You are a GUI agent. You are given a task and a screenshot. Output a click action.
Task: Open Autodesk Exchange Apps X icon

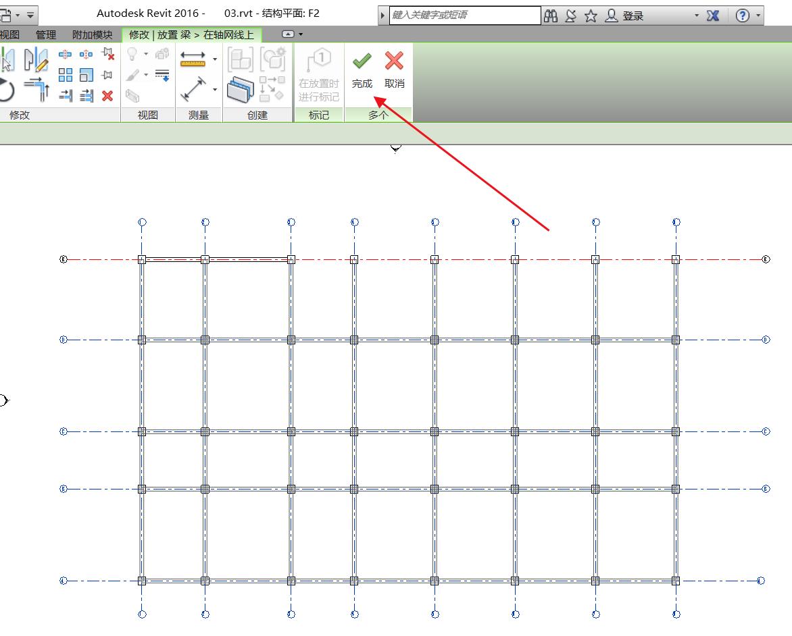click(712, 16)
